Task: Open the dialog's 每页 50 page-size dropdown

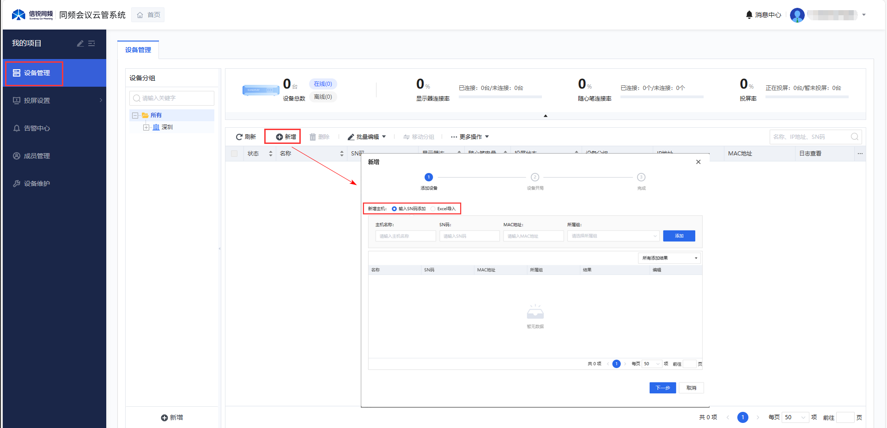Action: click(x=652, y=364)
